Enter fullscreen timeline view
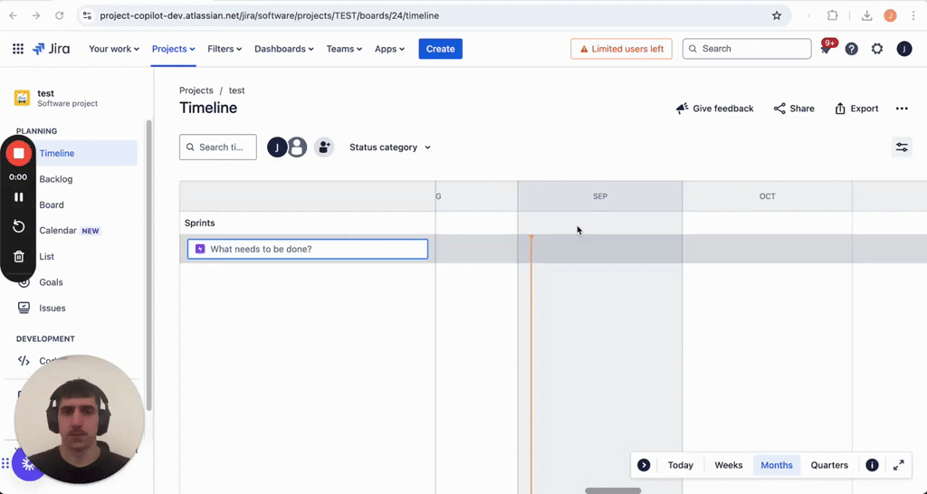The width and height of the screenshot is (927, 494). (899, 465)
